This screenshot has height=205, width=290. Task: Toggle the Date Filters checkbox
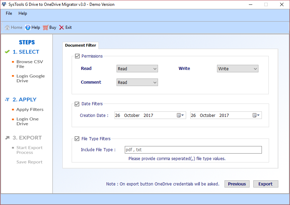[x=77, y=104]
